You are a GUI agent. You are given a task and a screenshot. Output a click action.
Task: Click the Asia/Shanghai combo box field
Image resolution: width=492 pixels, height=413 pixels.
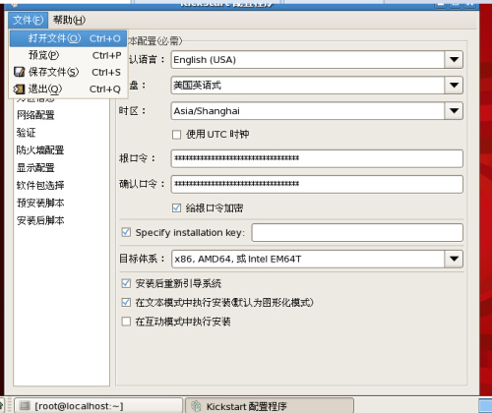(x=317, y=111)
